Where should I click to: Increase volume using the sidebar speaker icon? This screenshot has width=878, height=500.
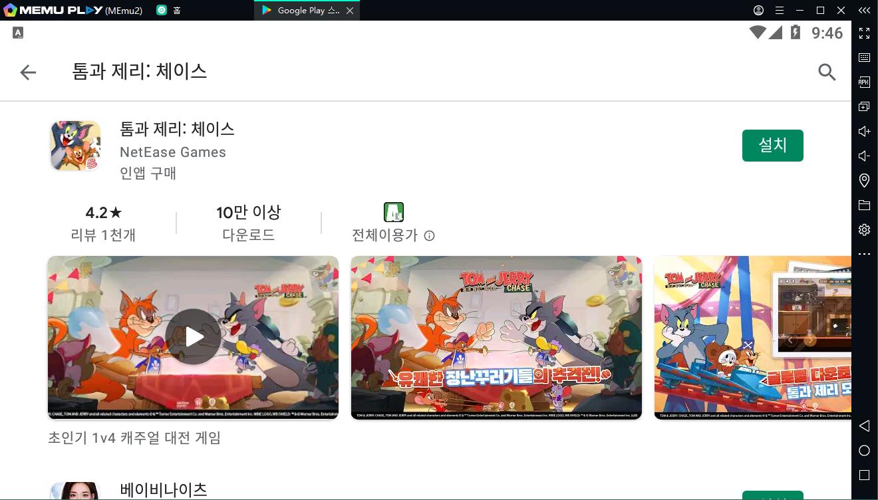coord(864,132)
